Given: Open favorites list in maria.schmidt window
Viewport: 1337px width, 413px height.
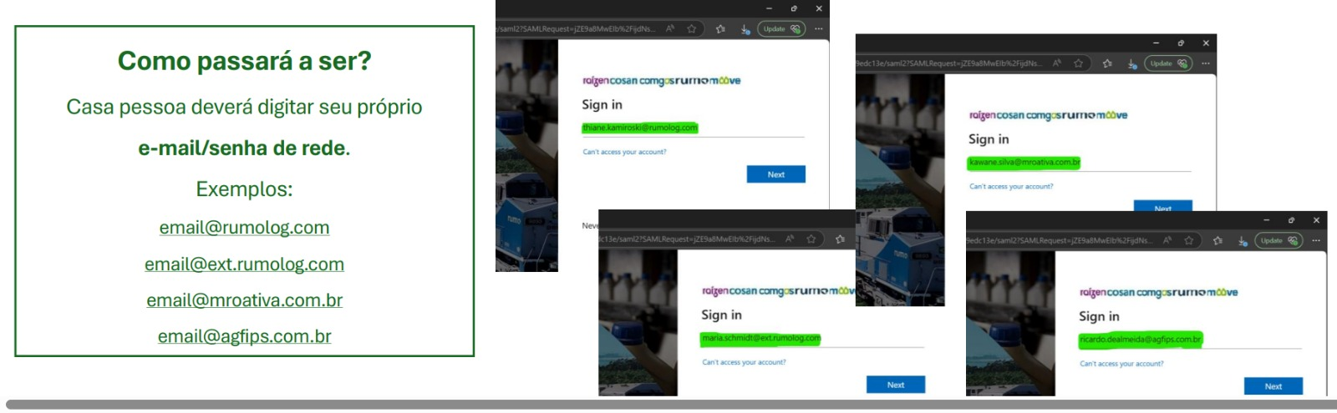Looking at the screenshot, I should [841, 239].
